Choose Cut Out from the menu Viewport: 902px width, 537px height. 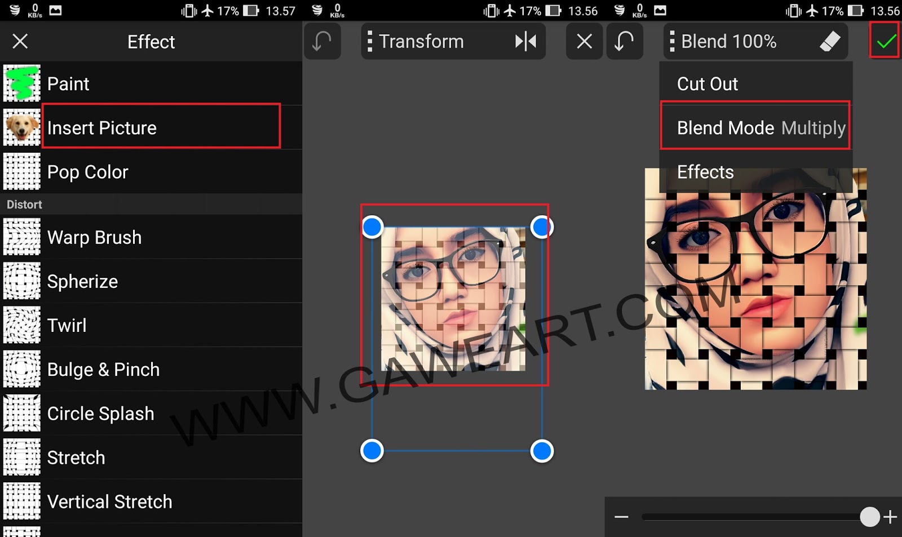point(708,83)
